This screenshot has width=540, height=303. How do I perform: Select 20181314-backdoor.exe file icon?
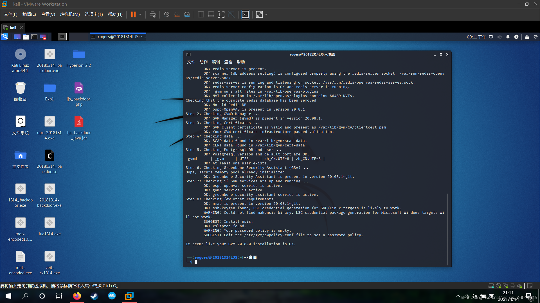tap(49, 195)
